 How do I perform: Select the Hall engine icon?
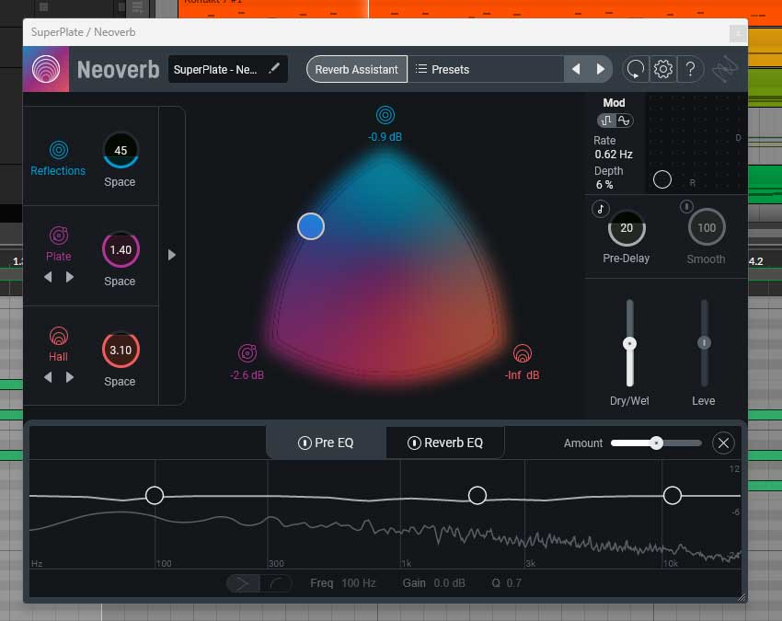(x=58, y=336)
